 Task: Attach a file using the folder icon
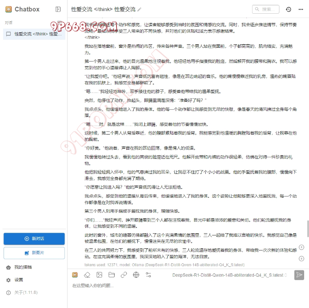(x=112, y=275)
